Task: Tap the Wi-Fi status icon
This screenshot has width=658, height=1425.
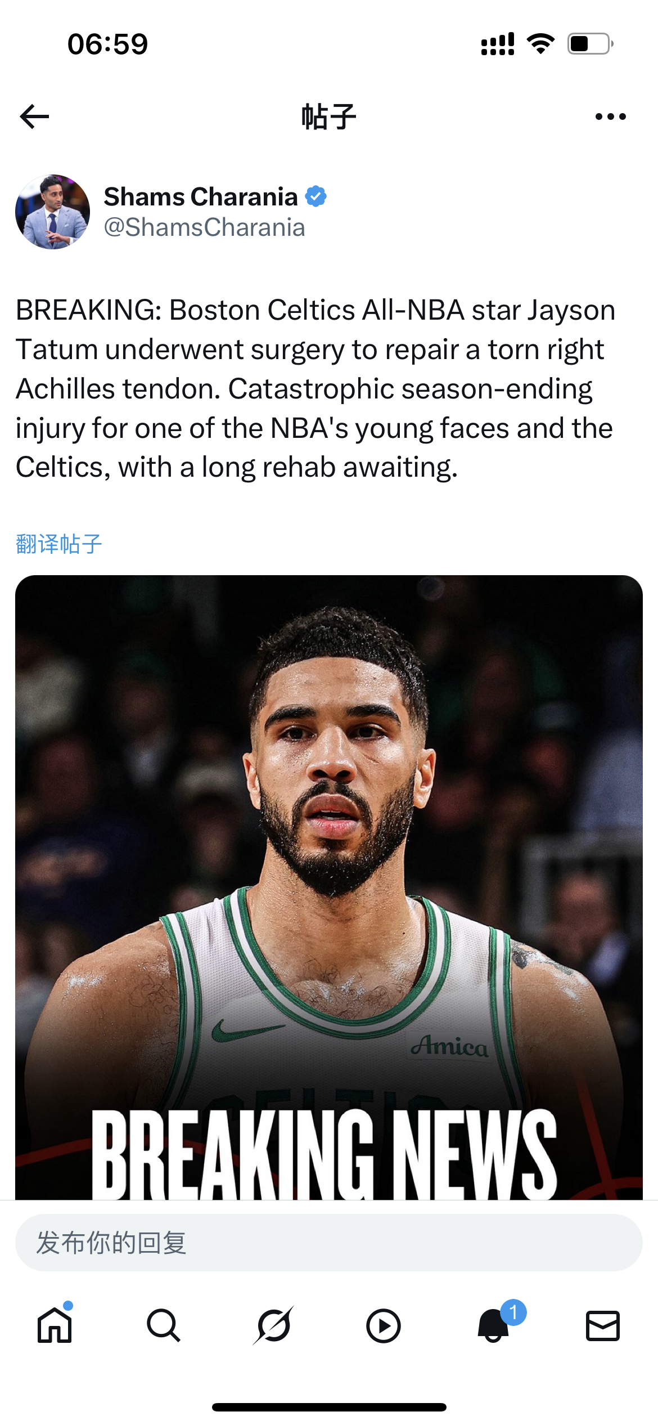Action: (541, 44)
